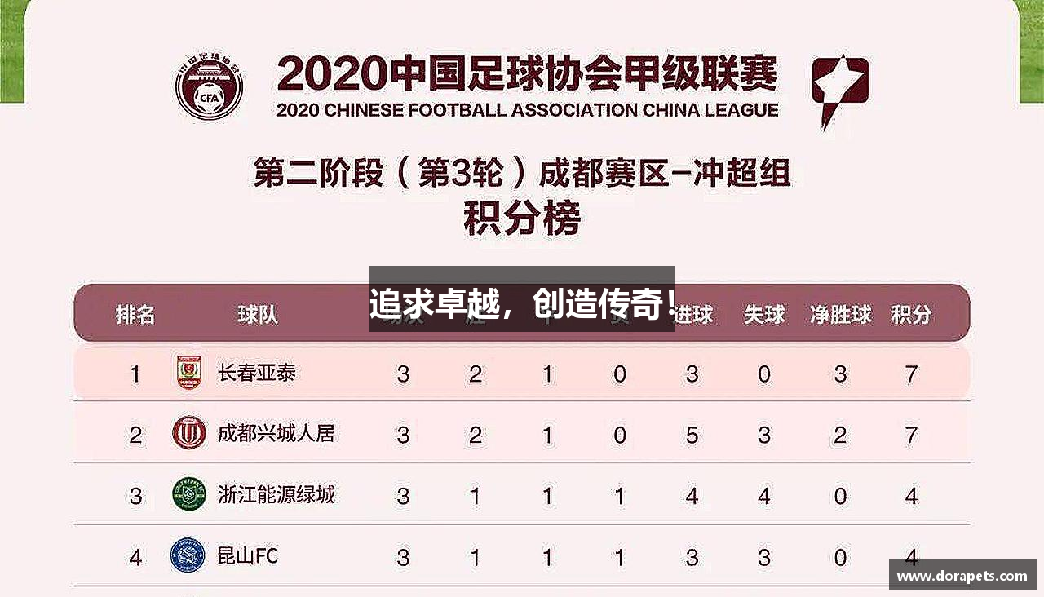Click the China League emblem beside the title

click(x=839, y=90)
